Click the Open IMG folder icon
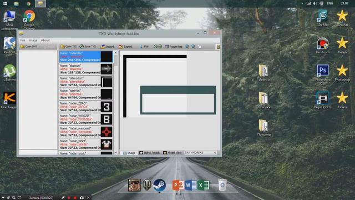This screenshot has height=200, width=355. [22, 47]
